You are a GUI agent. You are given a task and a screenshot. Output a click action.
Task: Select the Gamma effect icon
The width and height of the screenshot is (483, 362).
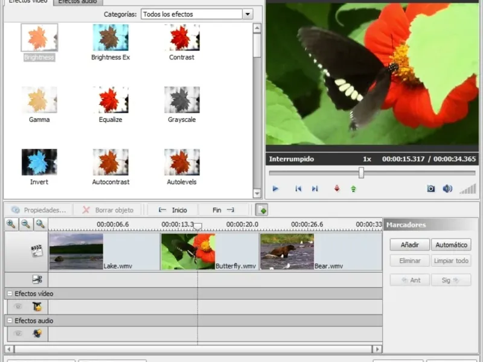[x=39, y=100]
